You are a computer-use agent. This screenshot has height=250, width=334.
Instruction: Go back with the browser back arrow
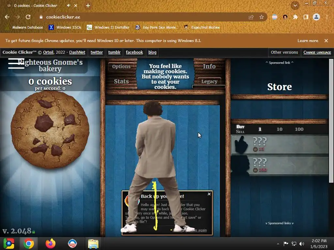7,17
